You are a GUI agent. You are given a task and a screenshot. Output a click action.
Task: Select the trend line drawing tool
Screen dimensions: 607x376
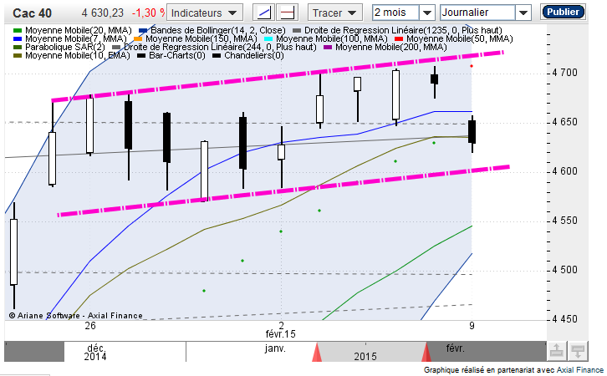263,13
